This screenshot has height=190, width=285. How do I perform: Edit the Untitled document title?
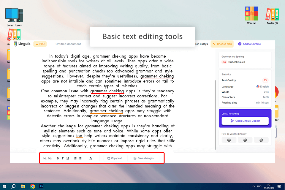(x=68, y=44)
